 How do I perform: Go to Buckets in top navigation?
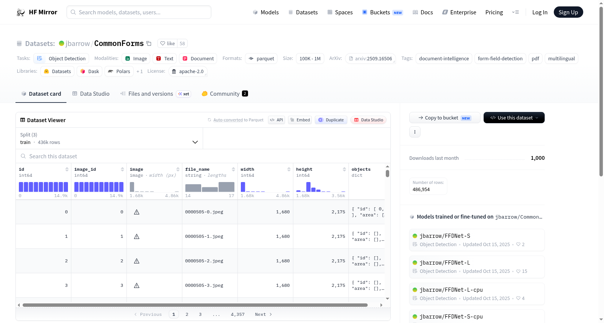tap(382, 12)
